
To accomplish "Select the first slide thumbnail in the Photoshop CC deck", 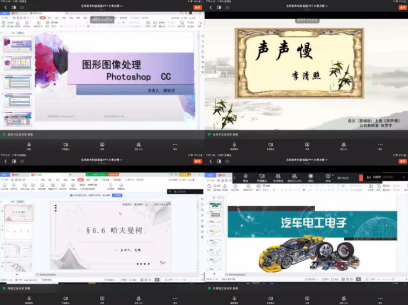I will pos(18,45).
